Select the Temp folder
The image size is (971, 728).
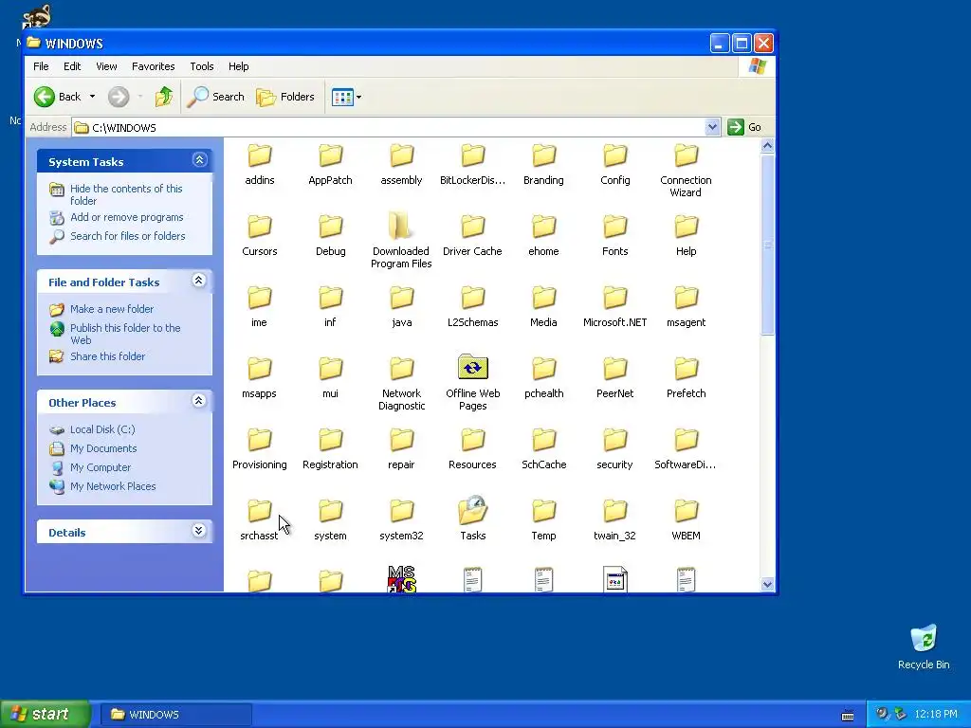pos(543,520)
